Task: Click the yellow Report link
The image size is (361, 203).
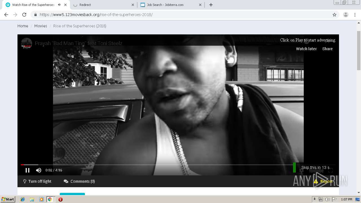Action: [x=323, y=181]
